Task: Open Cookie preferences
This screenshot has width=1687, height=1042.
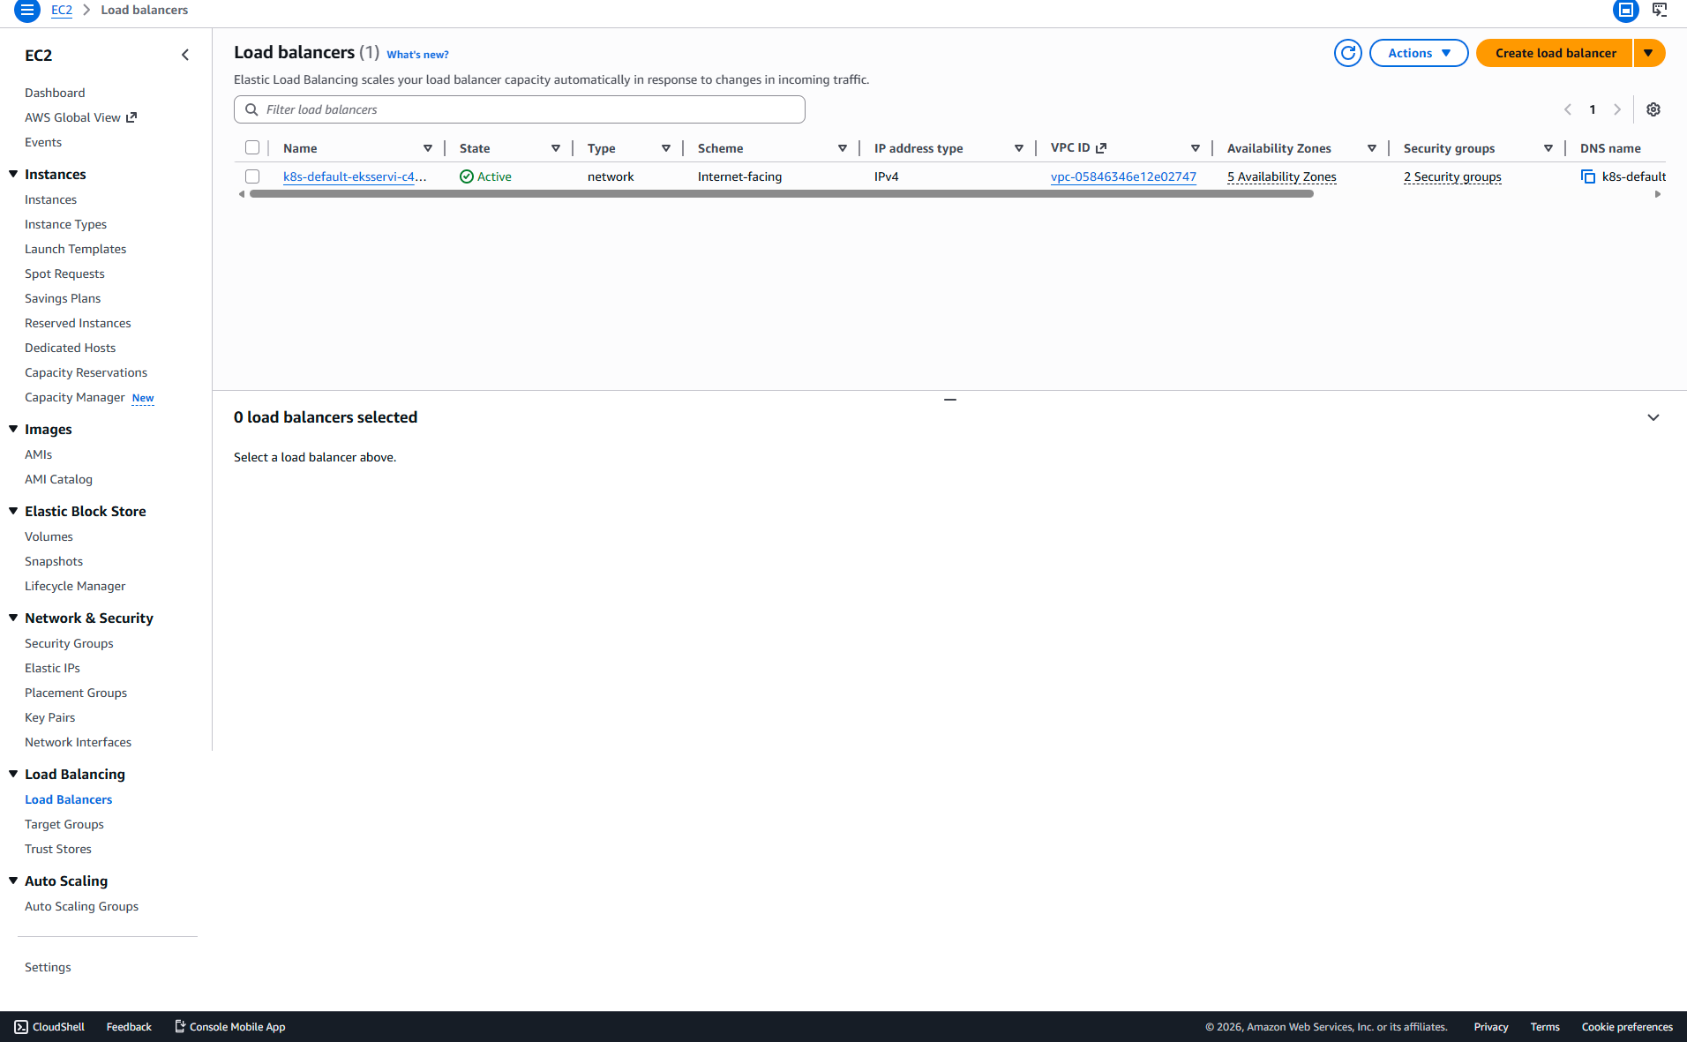Action: coord(1627,1027)
